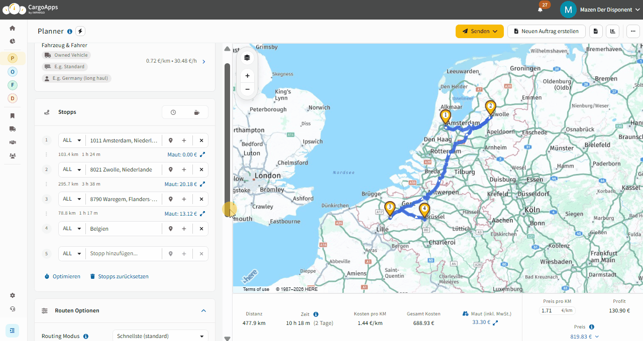This screenshot has width=643, height=341.
Task: Remove the 8790 Waregem stop
Action: [x=201, y=199]
